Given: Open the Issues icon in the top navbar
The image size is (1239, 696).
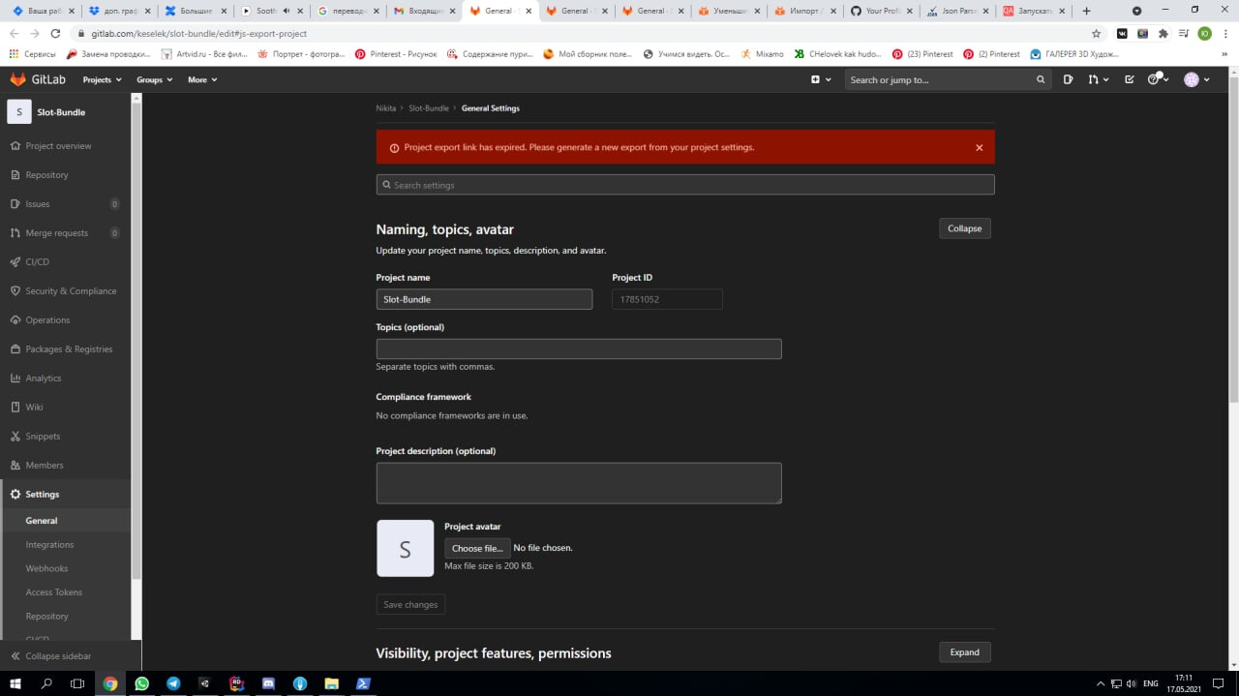Looking at the screenshot, I should [x=1069, y=79].
